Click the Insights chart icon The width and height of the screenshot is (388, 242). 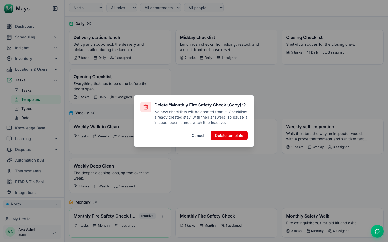tap(9, 48)
